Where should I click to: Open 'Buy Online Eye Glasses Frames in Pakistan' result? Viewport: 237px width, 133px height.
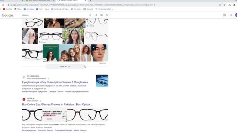tap(58, 104)
